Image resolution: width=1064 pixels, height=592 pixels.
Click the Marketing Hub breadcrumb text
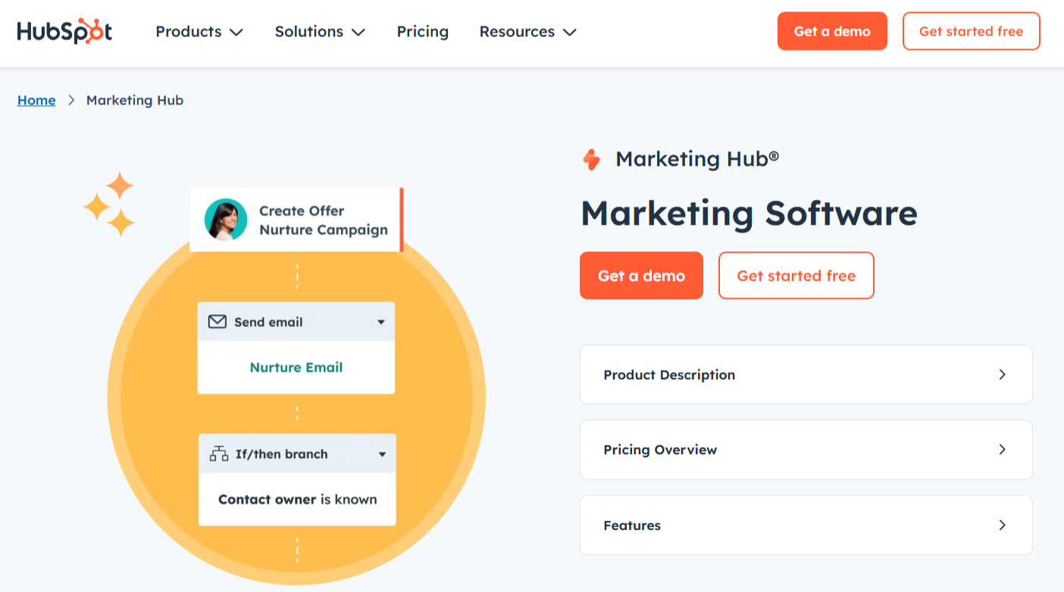click(135, 100)
